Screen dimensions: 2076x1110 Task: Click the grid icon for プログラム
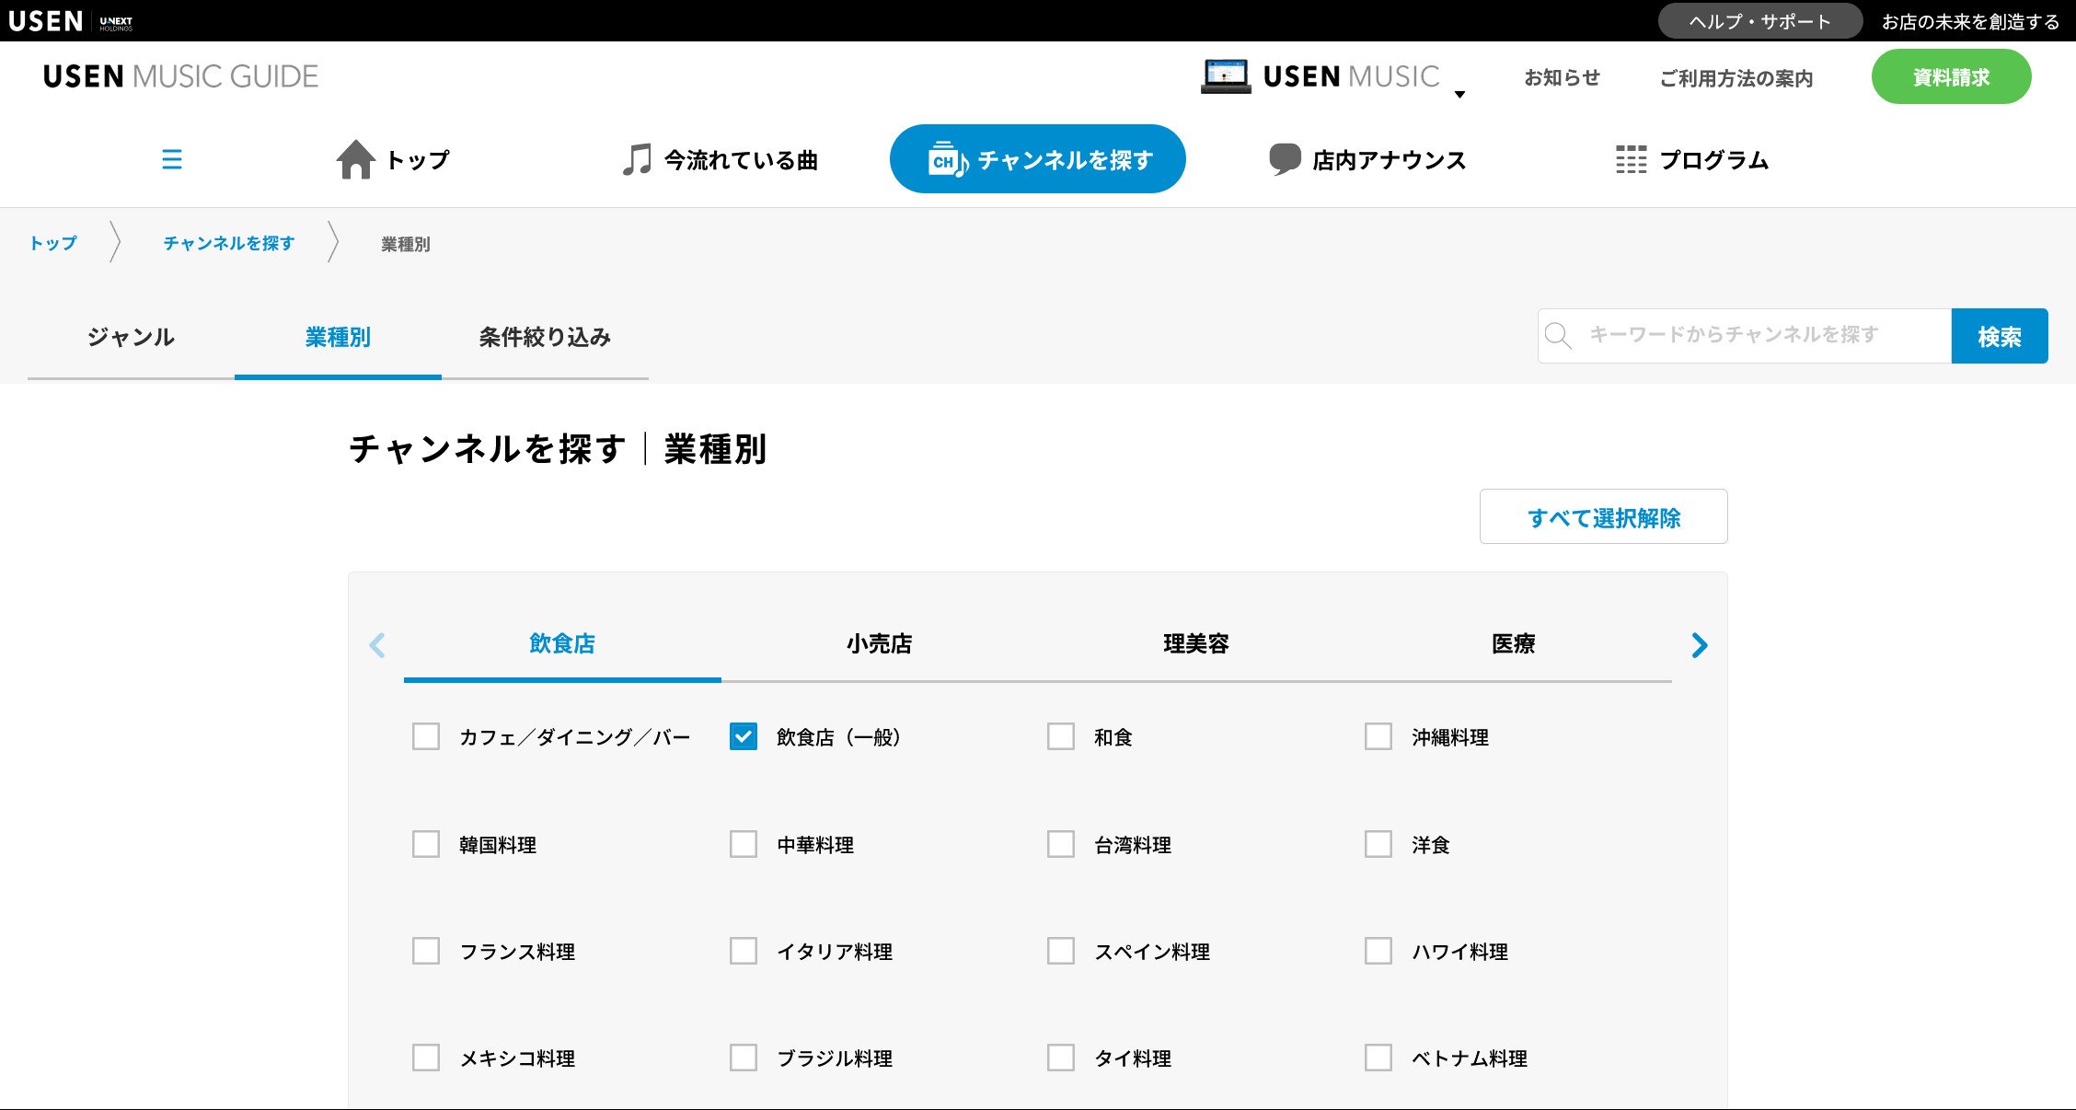click(x=1631, y=159)
